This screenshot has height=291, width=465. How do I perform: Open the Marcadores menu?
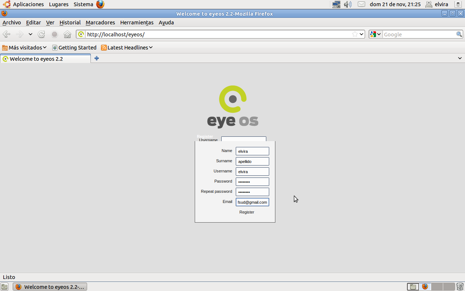pos(100,23)
